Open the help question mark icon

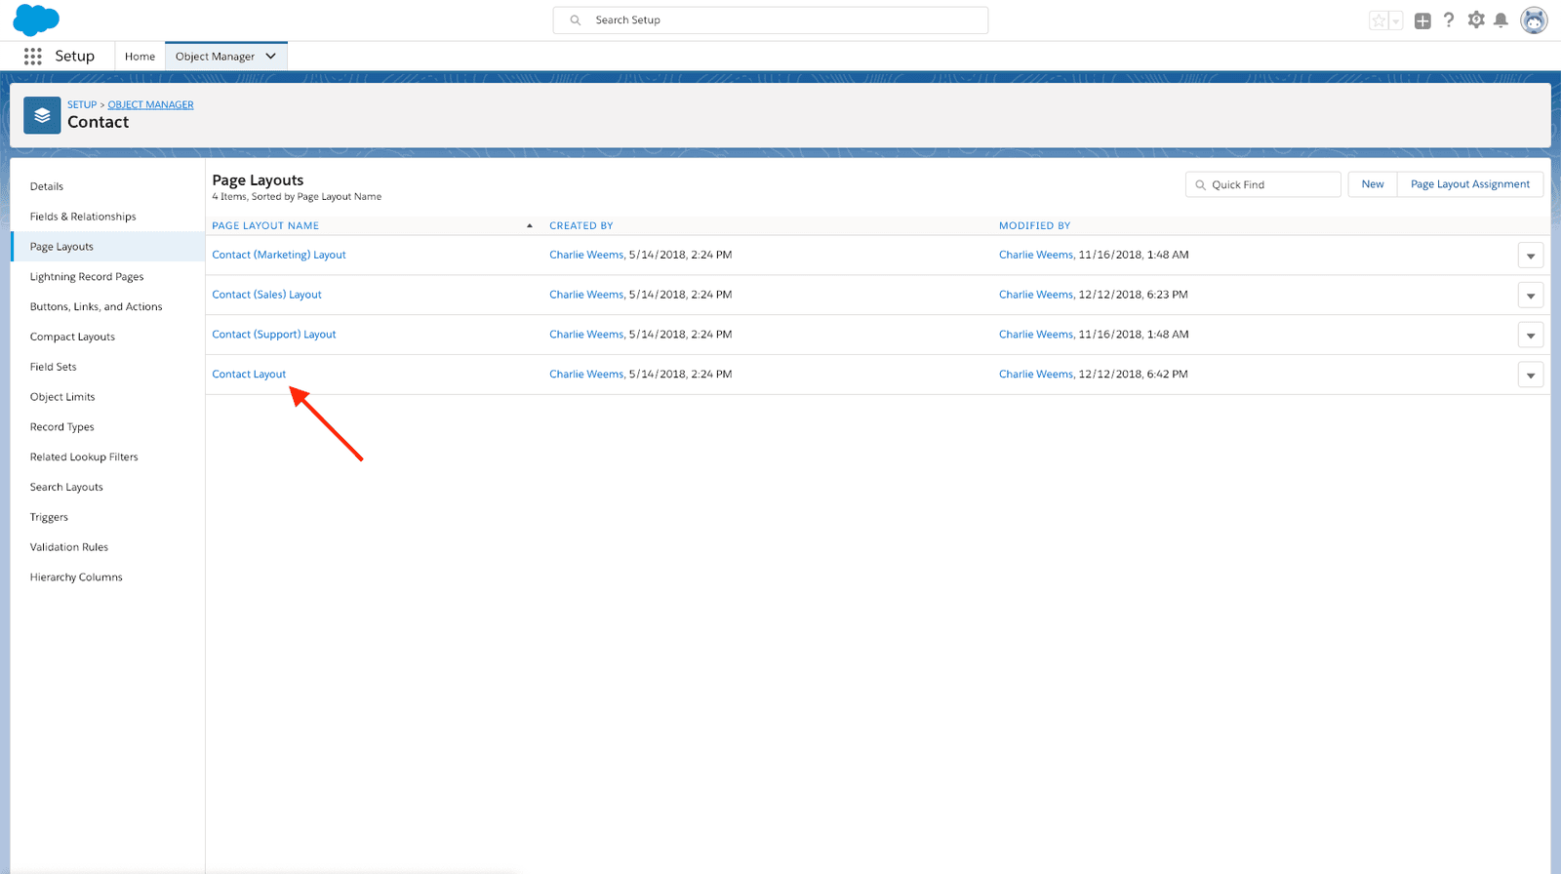pos(1449,20)
